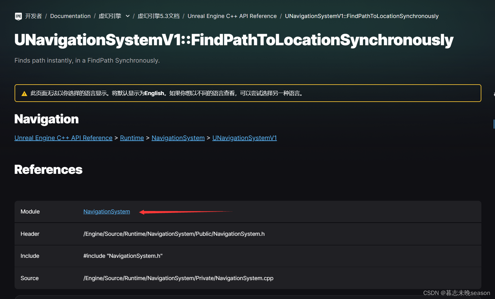Select the #include "NavigationSystem.h" text
495x299 pixels.
[123, 256]
